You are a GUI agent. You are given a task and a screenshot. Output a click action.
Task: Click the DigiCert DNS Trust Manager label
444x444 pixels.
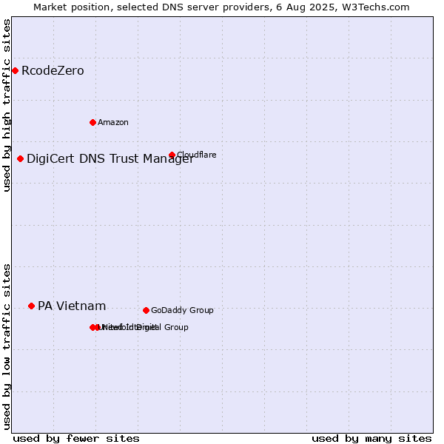click(110, 159)
